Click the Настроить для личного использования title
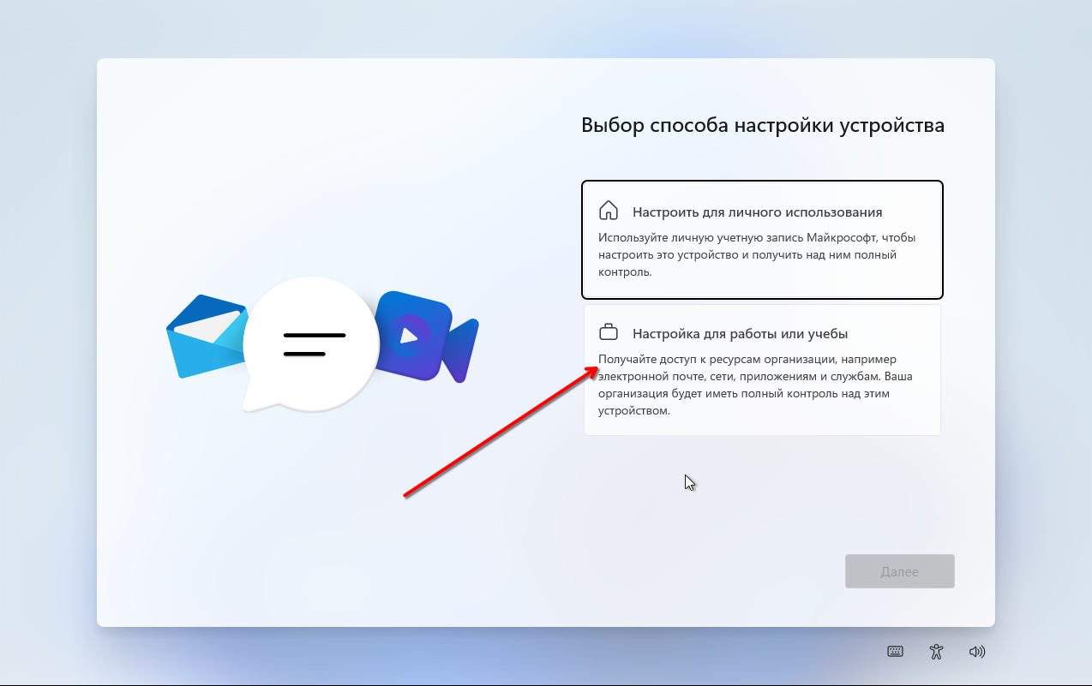Screen dimensions: 1092x686 click(x=757, y=212)
